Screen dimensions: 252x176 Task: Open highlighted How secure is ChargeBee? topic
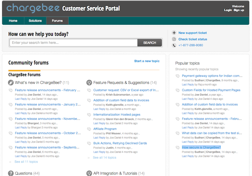(x=201, y=147)
